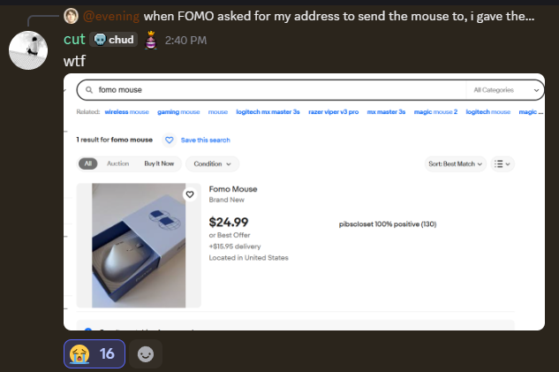Select the Auction filter tab
Screen dimensions: 559x372
pyautogui.click(x=118, y=163)
